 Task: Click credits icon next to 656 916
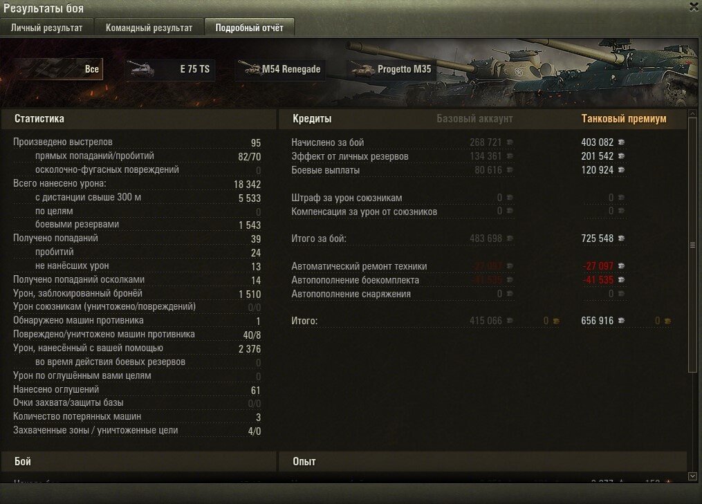[x=621, y=321]
